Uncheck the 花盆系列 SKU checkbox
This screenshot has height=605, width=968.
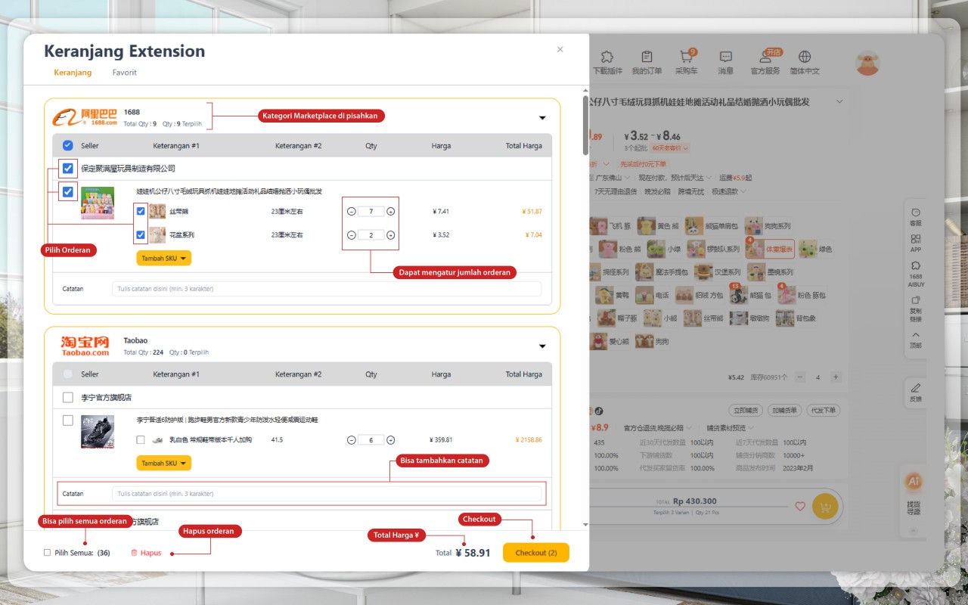[141, 235]
